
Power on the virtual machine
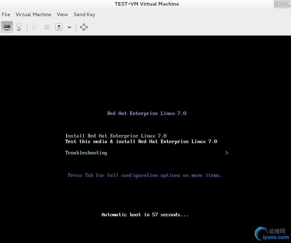[x=35, y=27]
